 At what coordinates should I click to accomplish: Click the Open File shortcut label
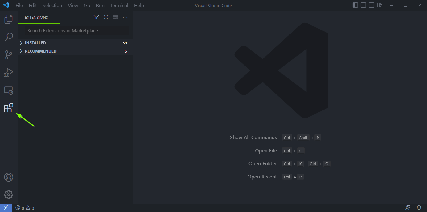tap(266, 151)
